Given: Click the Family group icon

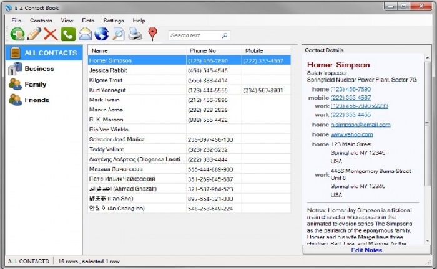Looking at the screenshot, I should tap(15, 84).
